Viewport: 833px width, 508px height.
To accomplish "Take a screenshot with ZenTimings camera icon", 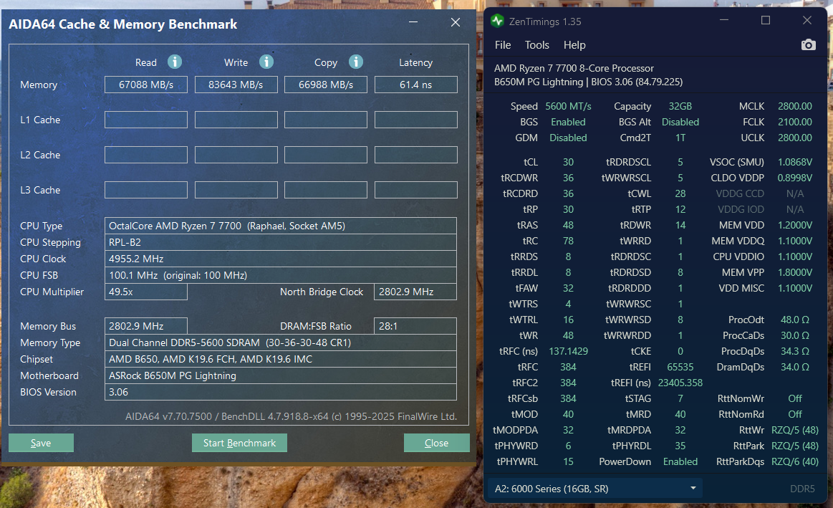I will pos(808,44).
